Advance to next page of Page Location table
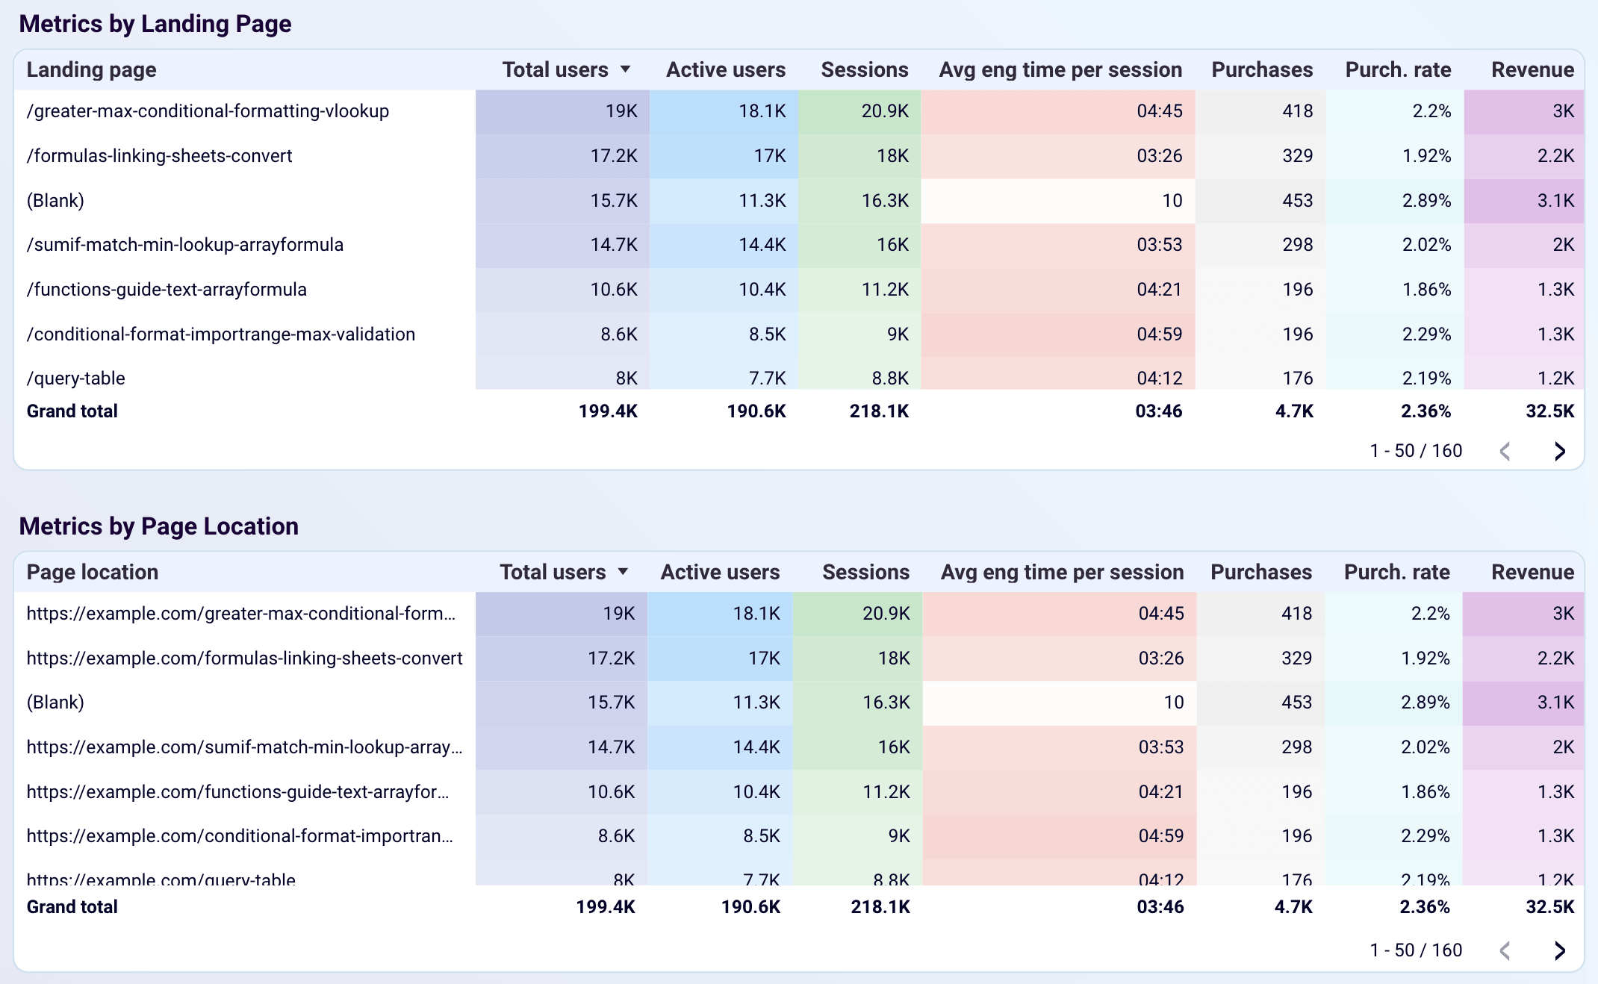The image size is (1598, 984). 1559,950
